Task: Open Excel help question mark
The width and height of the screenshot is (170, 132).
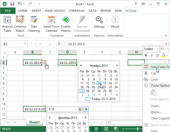Action: pos(136,4)
